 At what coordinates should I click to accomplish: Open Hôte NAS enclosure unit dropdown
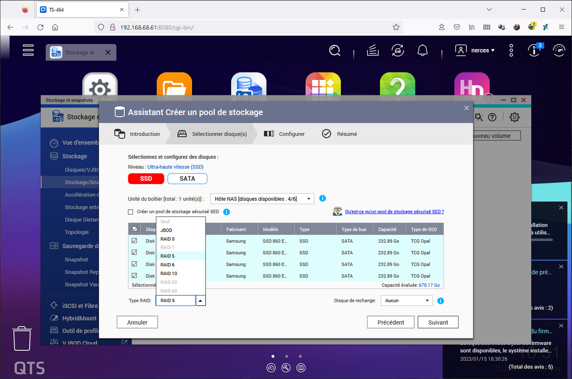(262, 198)
